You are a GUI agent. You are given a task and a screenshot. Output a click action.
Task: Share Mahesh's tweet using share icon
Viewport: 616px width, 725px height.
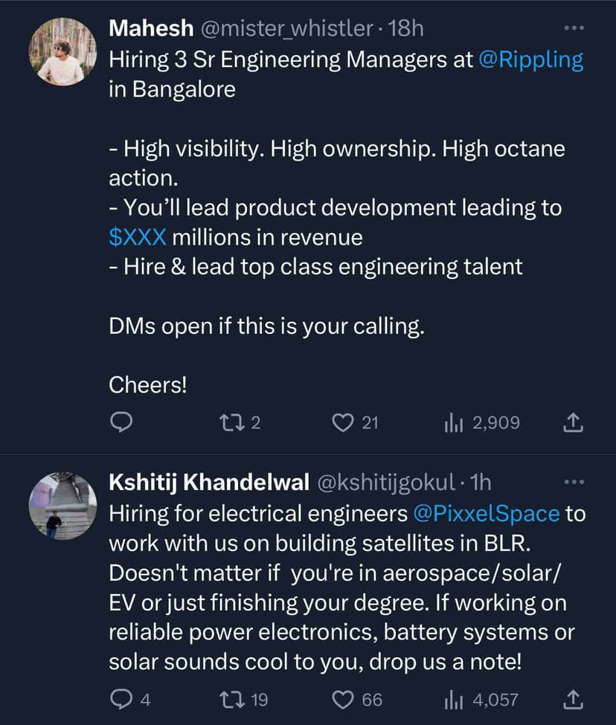pyautogui.click(x=573, y=423)
